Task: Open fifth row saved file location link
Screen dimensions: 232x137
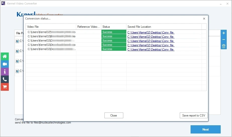Action: (x=151, y=49)
